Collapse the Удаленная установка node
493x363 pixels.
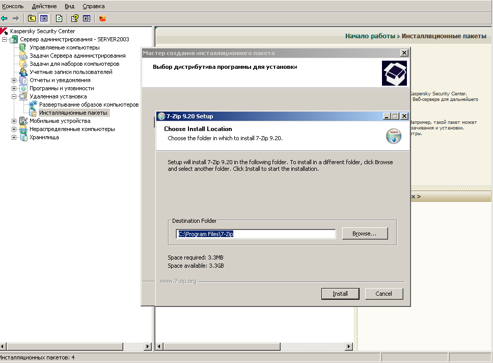click(14, 97)
